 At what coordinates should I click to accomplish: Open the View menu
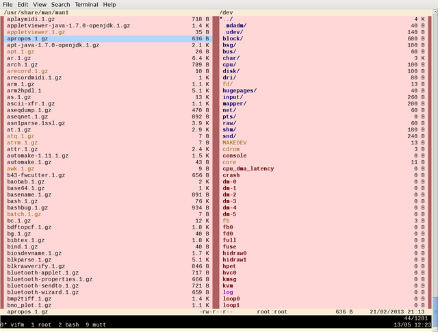click(x=40, y=5)
